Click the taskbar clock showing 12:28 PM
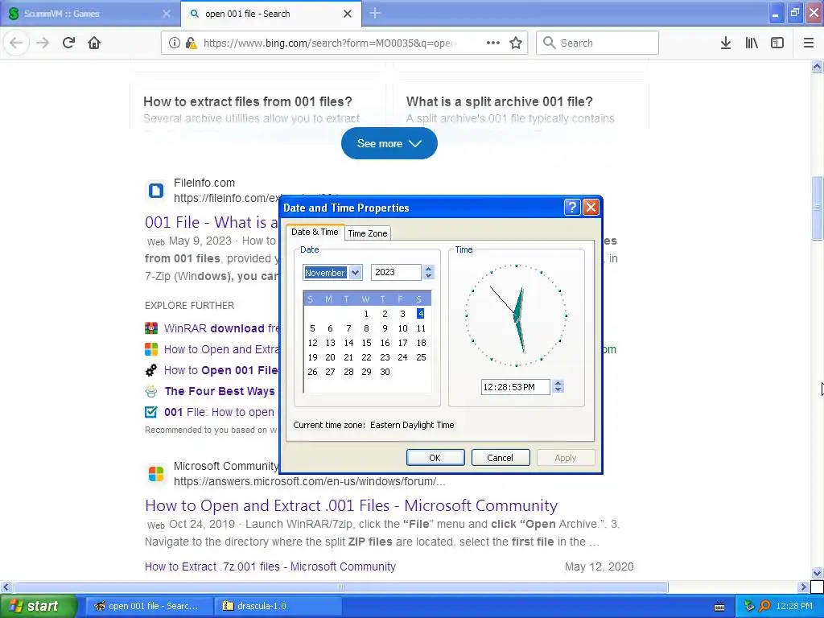This screenshot has height=618, width=824. point(794,606)
